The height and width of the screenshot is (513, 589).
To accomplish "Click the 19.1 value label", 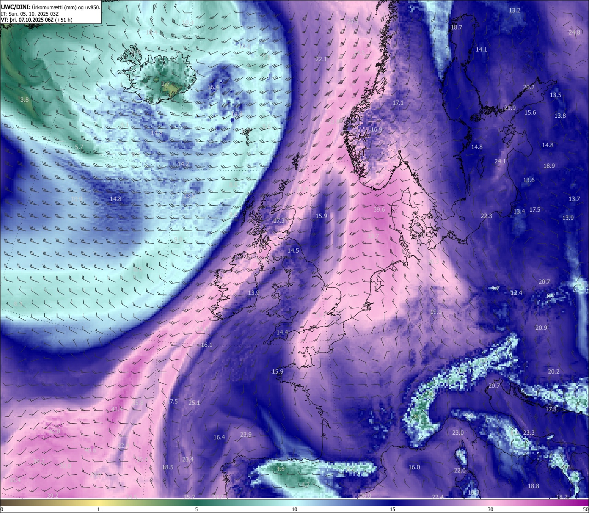I will (x=436, y=311).
